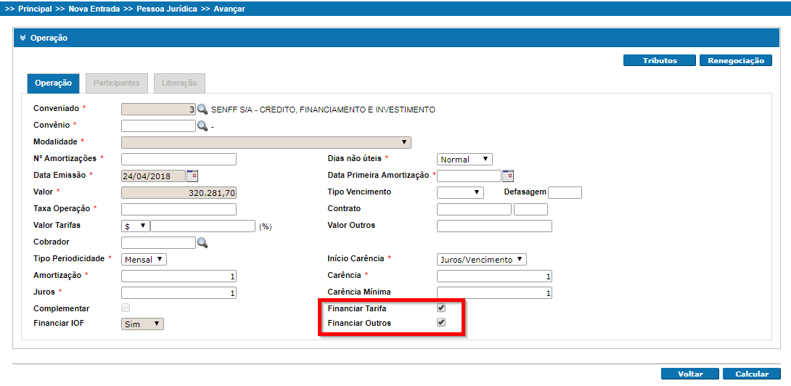Open the Início Carência dropdown
The height and width of the screenshot is (386, 791).
pyautogui.click(x=482, y=259)
